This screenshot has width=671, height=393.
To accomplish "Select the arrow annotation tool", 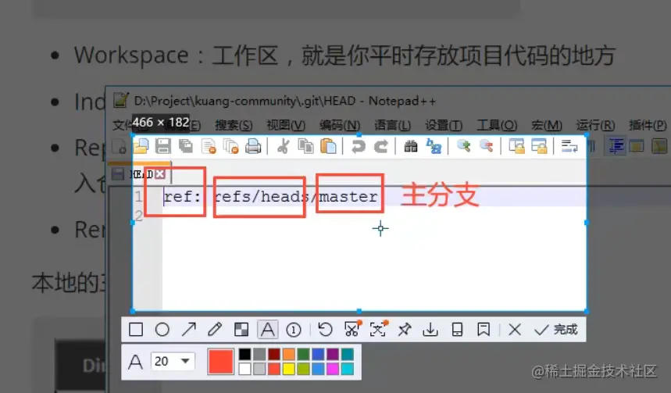I will [x=189, y=330].
